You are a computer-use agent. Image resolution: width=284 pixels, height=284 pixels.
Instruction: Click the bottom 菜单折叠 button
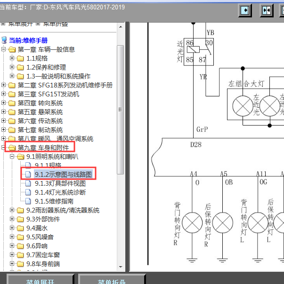pos(112,280)
